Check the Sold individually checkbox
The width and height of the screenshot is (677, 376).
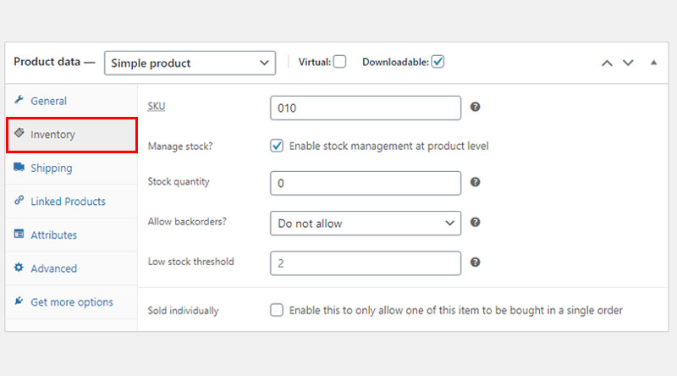point(277,310)
